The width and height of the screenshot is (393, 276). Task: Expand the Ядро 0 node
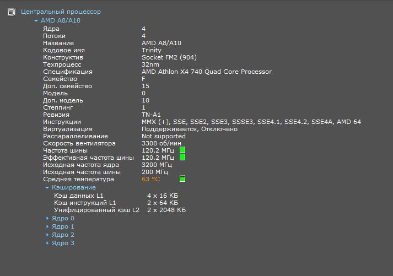pyautogui.click(x=47, y=219)
